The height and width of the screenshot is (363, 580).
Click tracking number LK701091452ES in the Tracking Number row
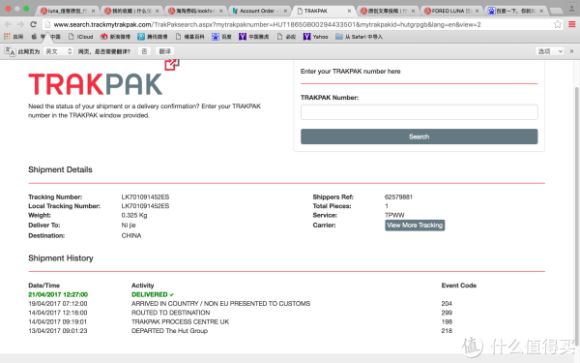pos(145,197)
